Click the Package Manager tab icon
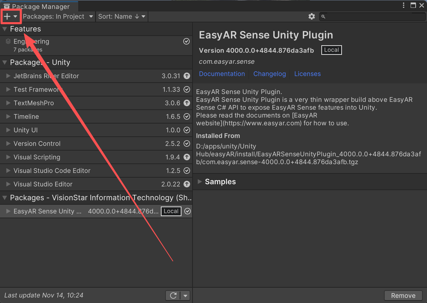This screenshot has height=303, width=427. (x=7, y=6)
